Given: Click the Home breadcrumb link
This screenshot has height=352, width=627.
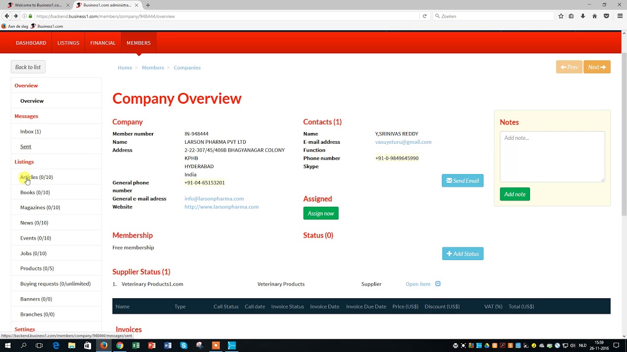Looking at the screenshot, I should click(x=125, y=67).
